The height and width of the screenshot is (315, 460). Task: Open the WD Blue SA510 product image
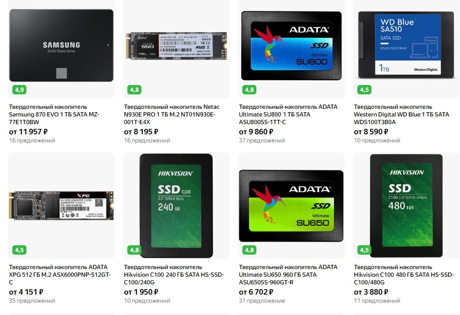(x=406, y=45)
